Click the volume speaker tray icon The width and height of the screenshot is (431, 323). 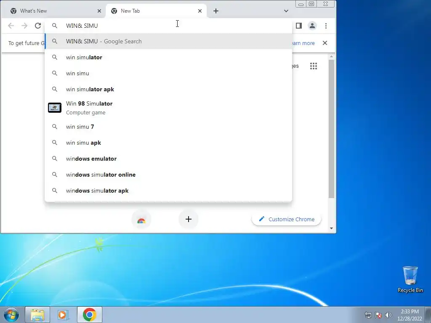click(x=388, y=315)
